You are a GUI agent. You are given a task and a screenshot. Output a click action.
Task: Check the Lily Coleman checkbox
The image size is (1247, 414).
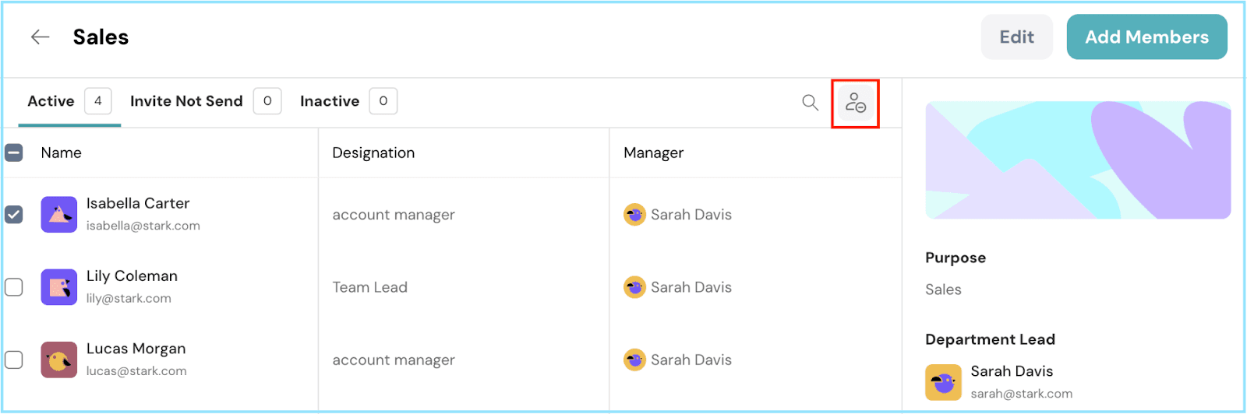14,287
